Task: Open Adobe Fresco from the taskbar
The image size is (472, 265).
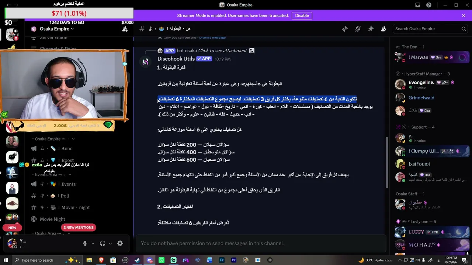Action: pos(222,260)
